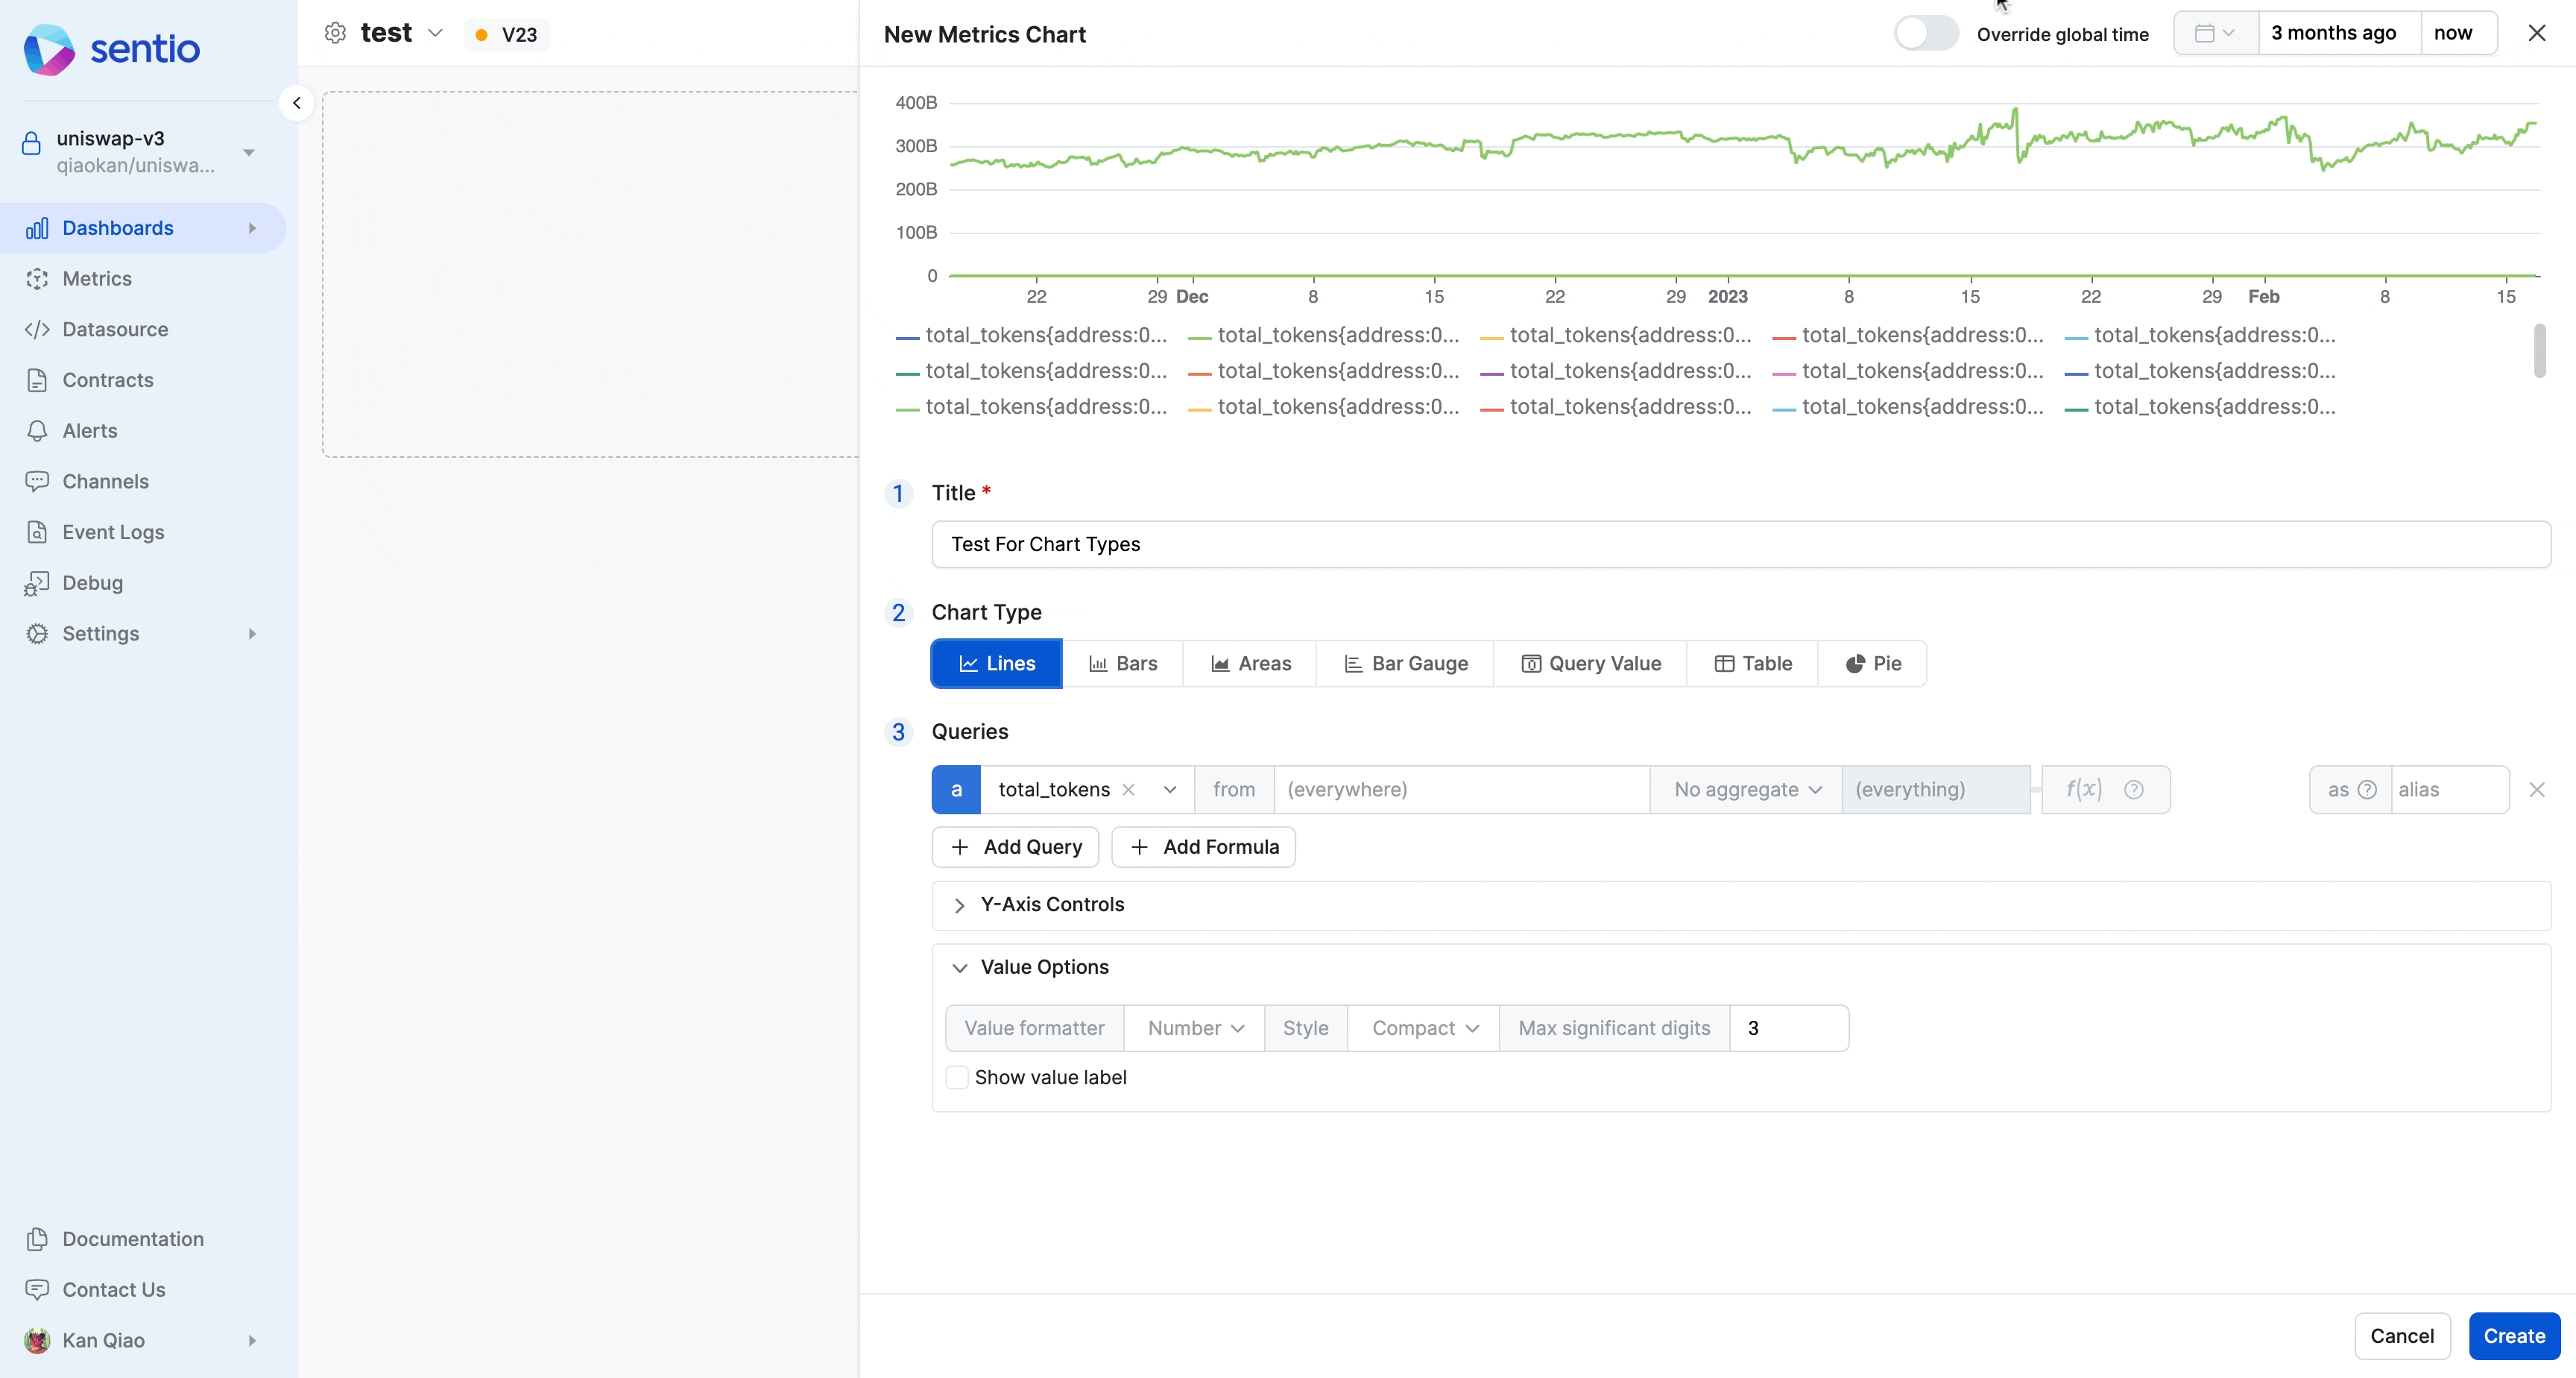Screen dimensions: 2576x1378
Task: Click the Add Formula button
Action: pyautogui.click(x=1203, y=846)
